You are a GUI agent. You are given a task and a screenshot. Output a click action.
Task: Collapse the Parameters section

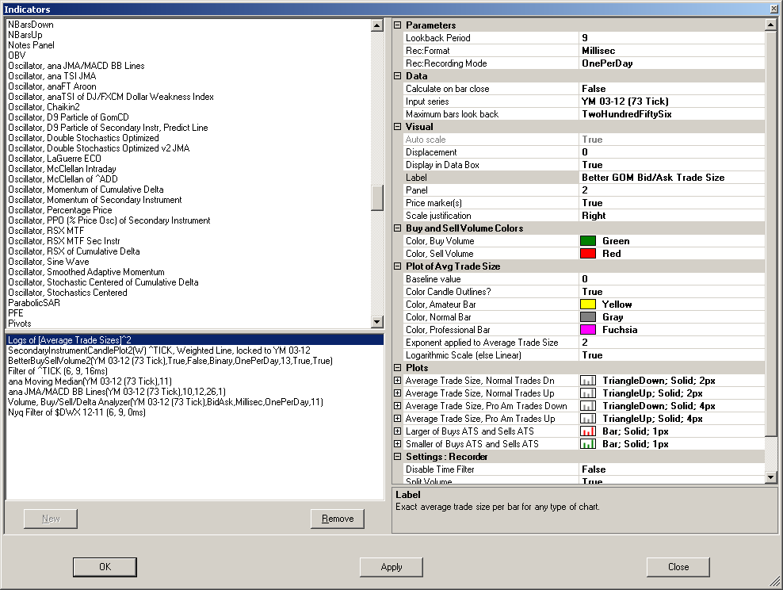pos(398,25)
